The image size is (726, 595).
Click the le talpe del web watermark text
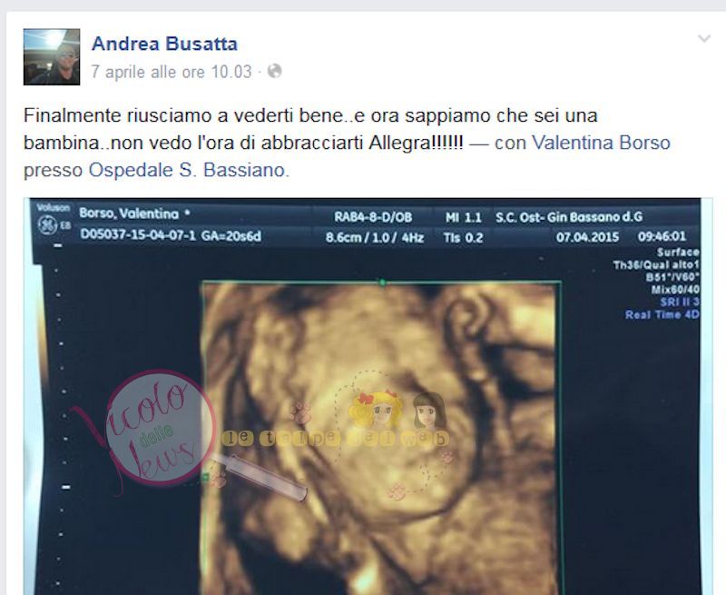335,439
